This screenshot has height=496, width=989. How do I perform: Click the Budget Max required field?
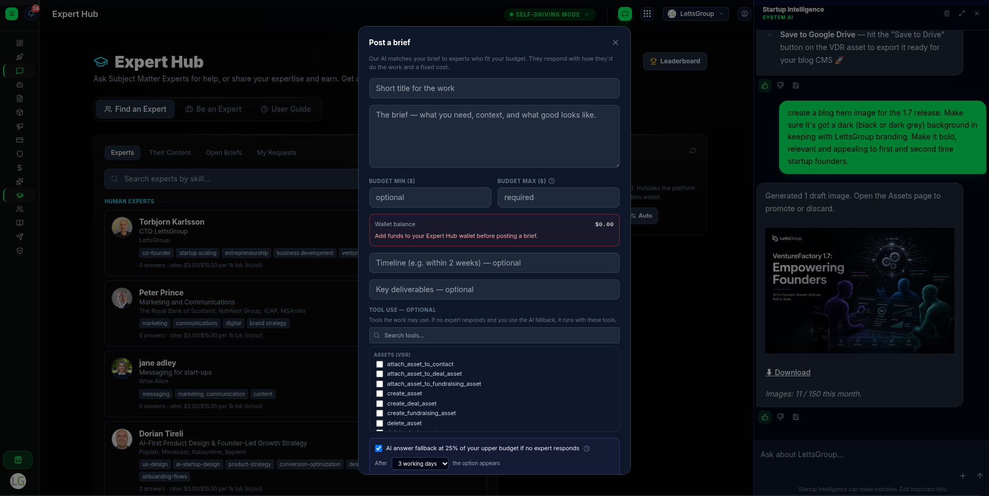558,197
